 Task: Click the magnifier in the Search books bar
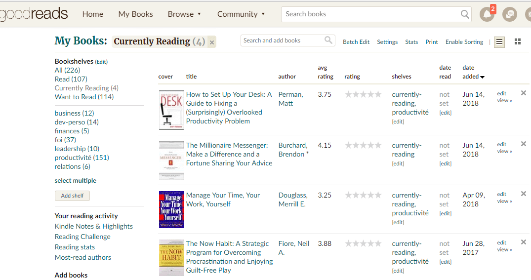click(465, 14)
